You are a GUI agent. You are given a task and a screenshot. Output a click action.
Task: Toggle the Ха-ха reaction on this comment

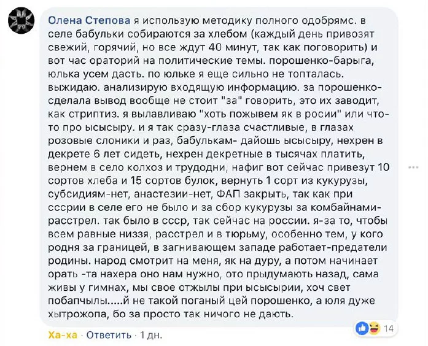[x=61, y=336]
